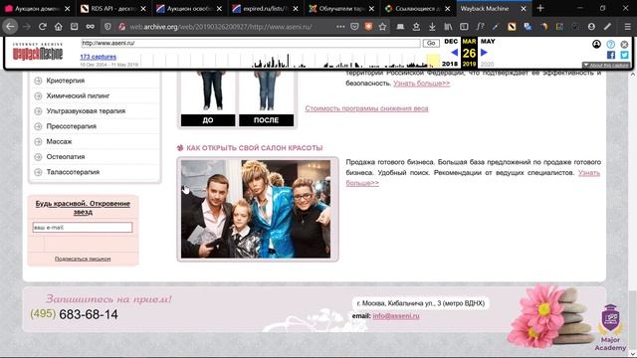The width and height of the screenshot is (637, 358).
Task: Expand the Остеопатия plus circle
Action: (x=38, y=157)
